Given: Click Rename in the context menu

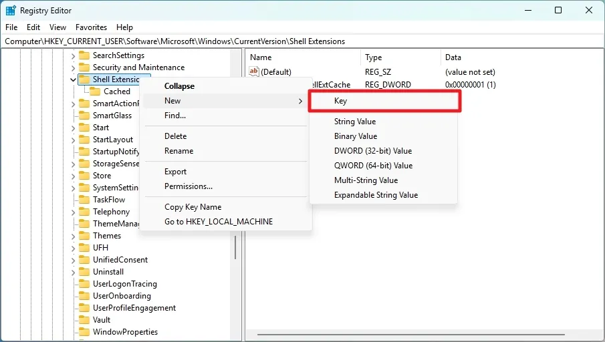Looking at the screenshot, I should point(225,151).
